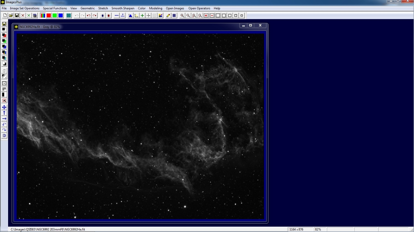Click the file path in the status bar
The height and width of the screenshot is (232, 414).
coord(48,229)
